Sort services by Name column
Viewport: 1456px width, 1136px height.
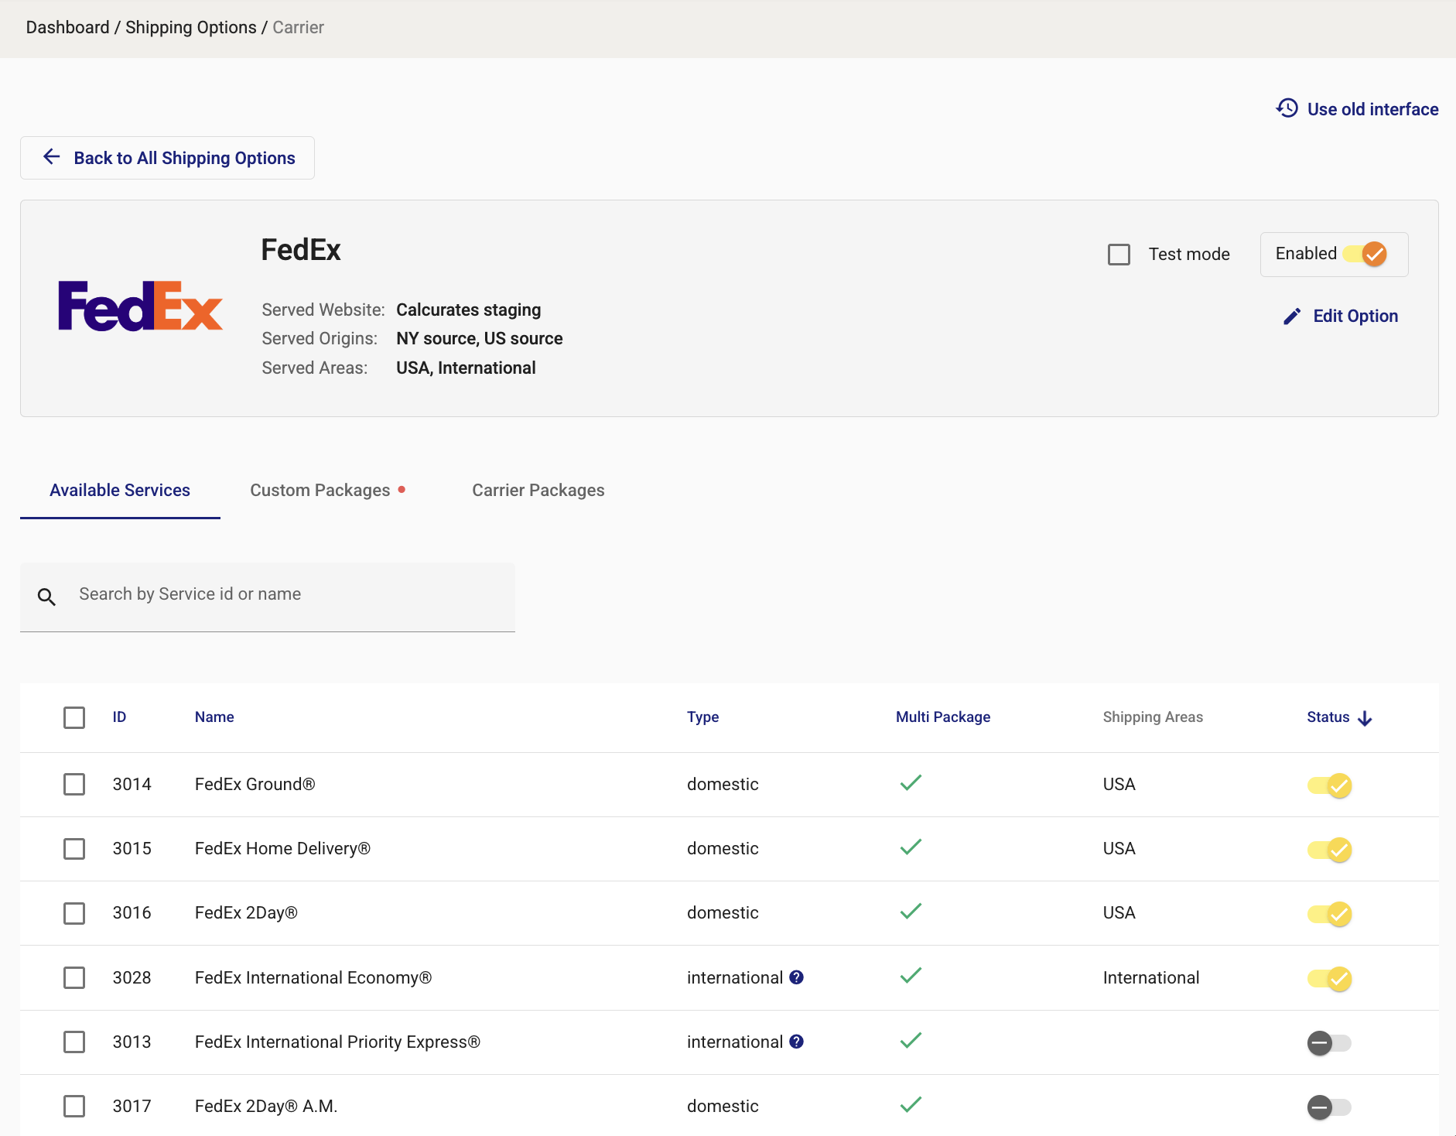[x=214, y=717]
